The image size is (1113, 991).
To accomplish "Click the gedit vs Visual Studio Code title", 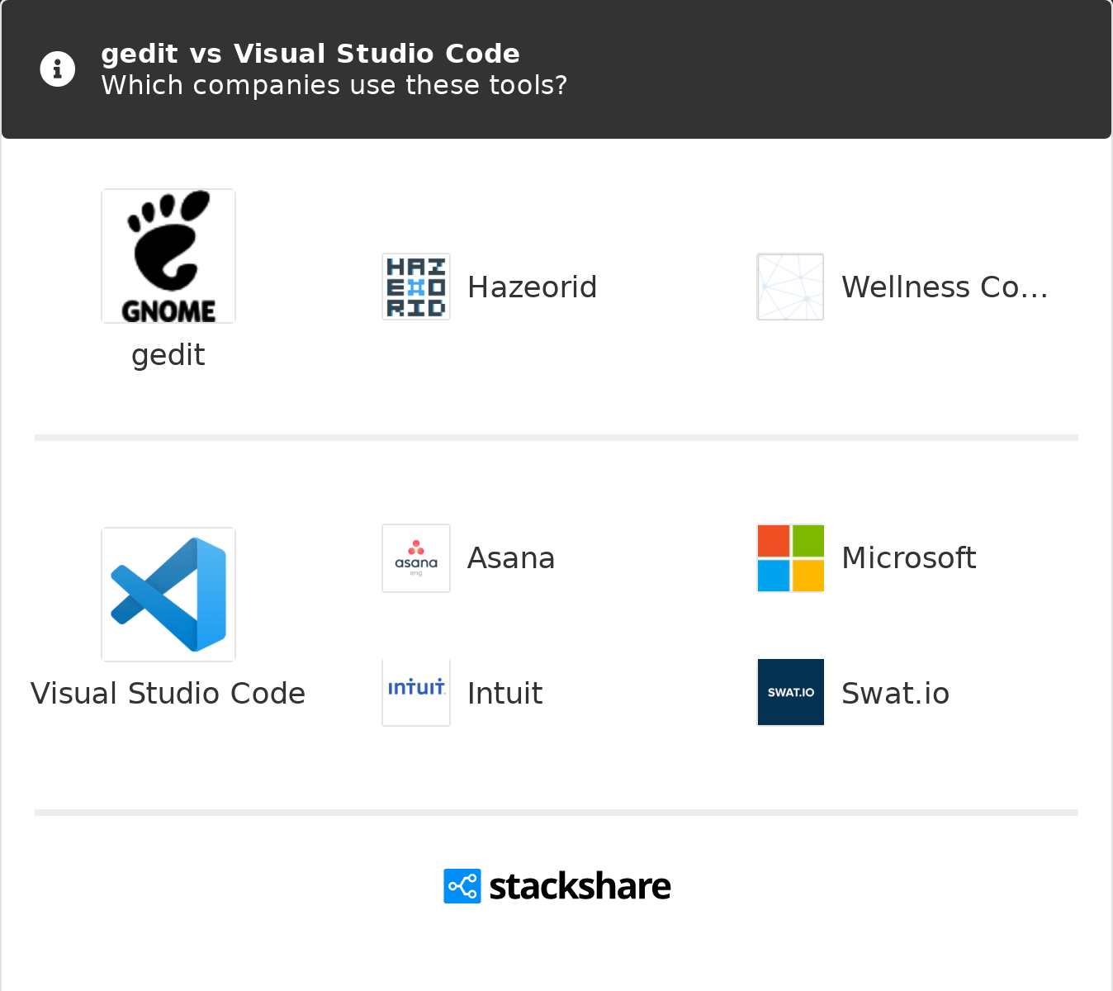I will point(310,54).
